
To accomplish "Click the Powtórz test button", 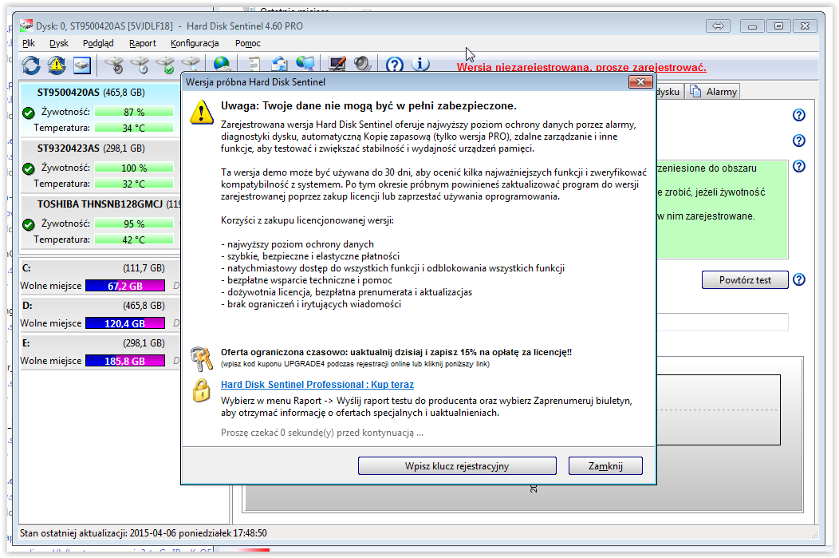I will [745, 280].
